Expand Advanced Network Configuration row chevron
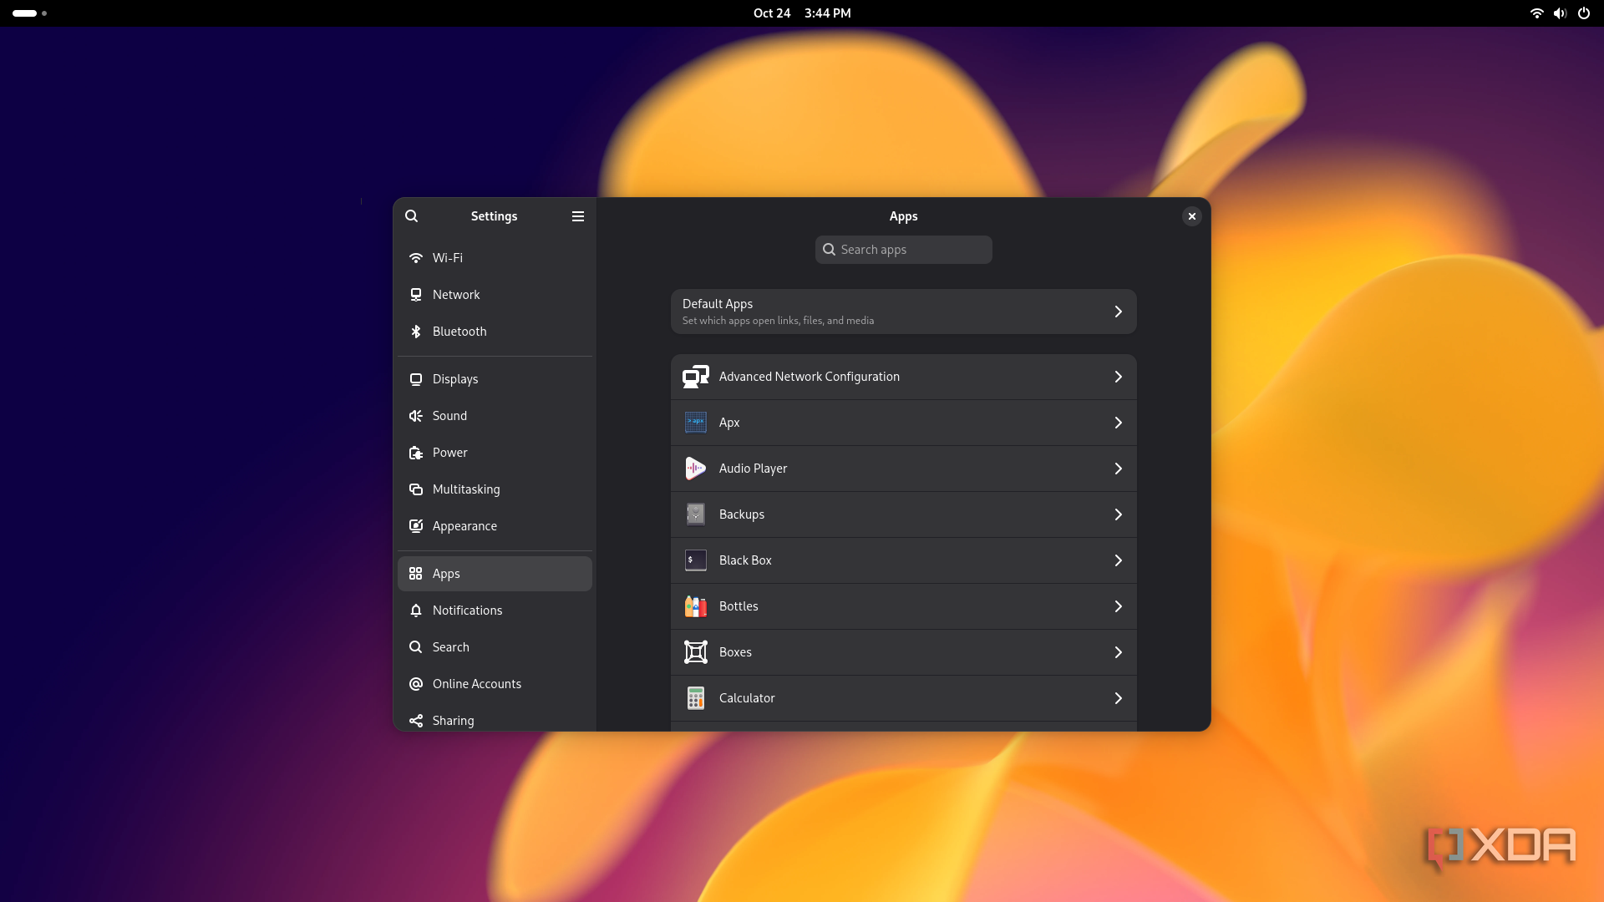 click(x=1119, y=377)
